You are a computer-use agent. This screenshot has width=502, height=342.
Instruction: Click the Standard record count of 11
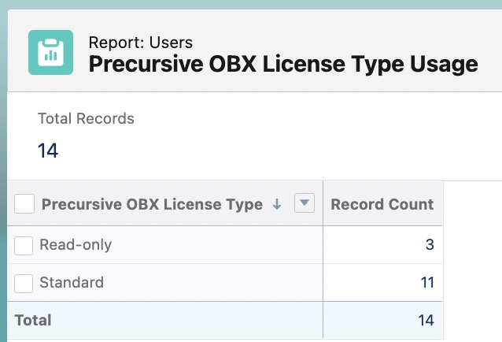coord(427,282)
